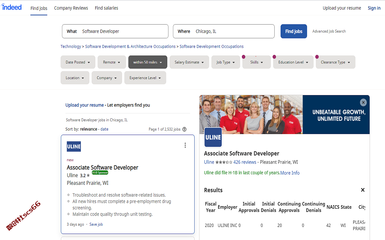Click the '3 days ago' posting date
Screen dimensions: 385x240
[75, 224]
